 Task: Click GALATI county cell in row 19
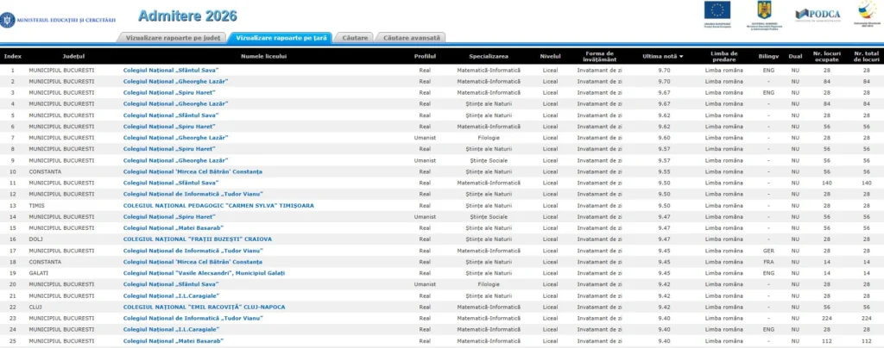coord(39,273)
